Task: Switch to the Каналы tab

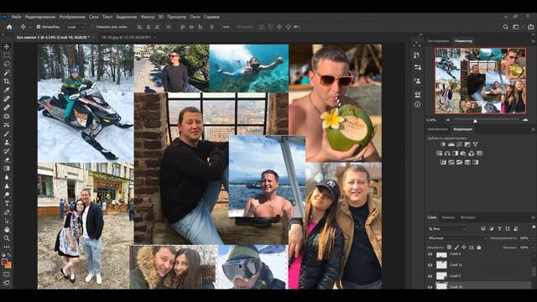Action: [448, 217]
